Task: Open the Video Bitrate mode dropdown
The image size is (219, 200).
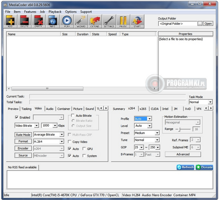Action: click(37, 125)
